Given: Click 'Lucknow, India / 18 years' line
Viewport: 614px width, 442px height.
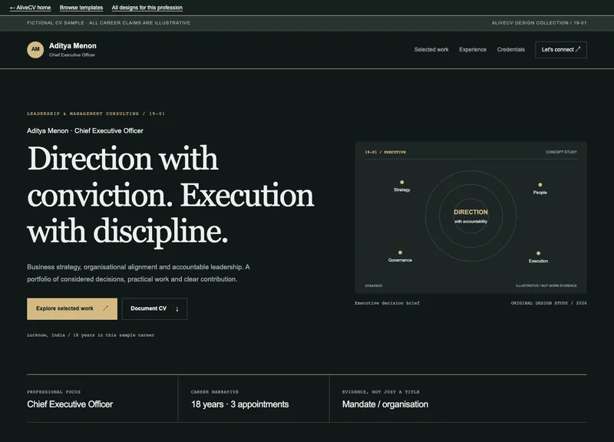Looking at the screenshot, I should tap(91, 335).
